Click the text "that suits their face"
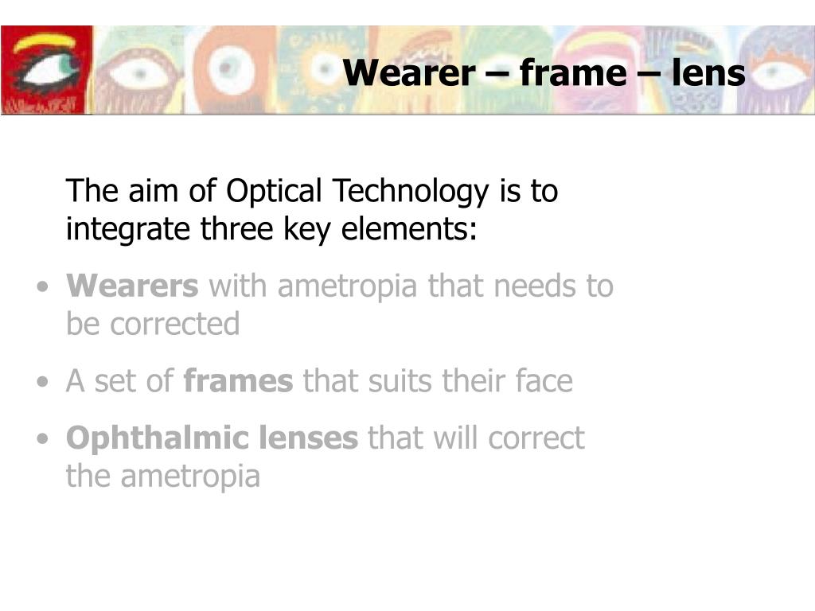This screenshot has width=815, height=611. [439, 381]
